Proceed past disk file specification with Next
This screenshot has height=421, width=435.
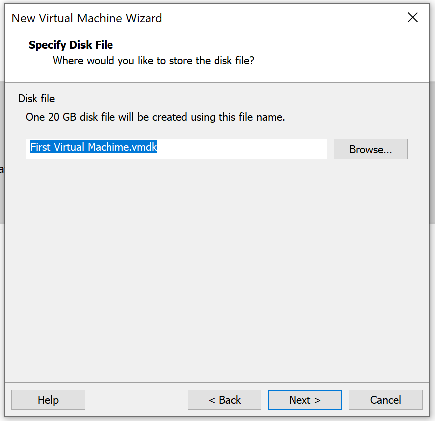tap(305, 400)
